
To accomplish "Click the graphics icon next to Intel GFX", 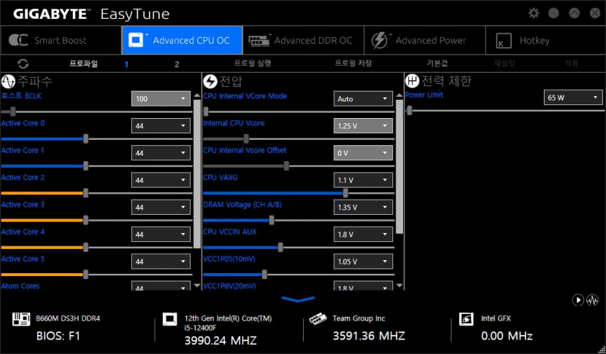I will pyautogui.click(x=466, y=319).
